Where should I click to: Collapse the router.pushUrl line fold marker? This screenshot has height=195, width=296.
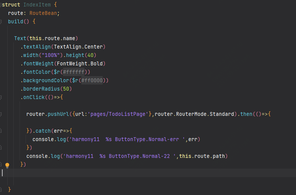0,114
